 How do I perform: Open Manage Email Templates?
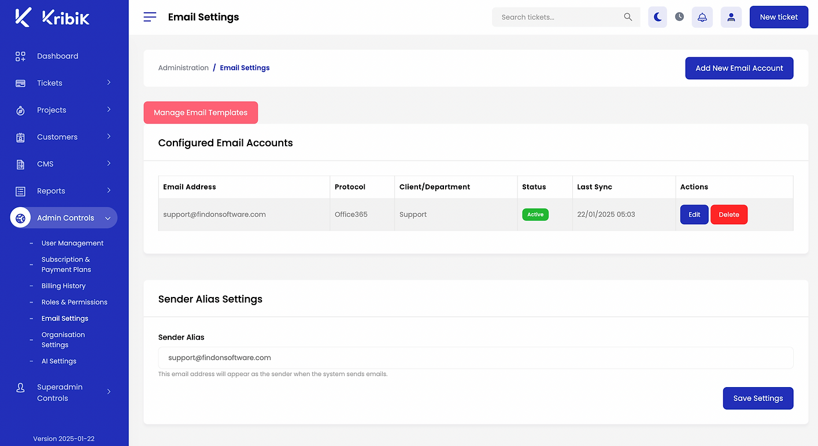(x=201, y=113)
